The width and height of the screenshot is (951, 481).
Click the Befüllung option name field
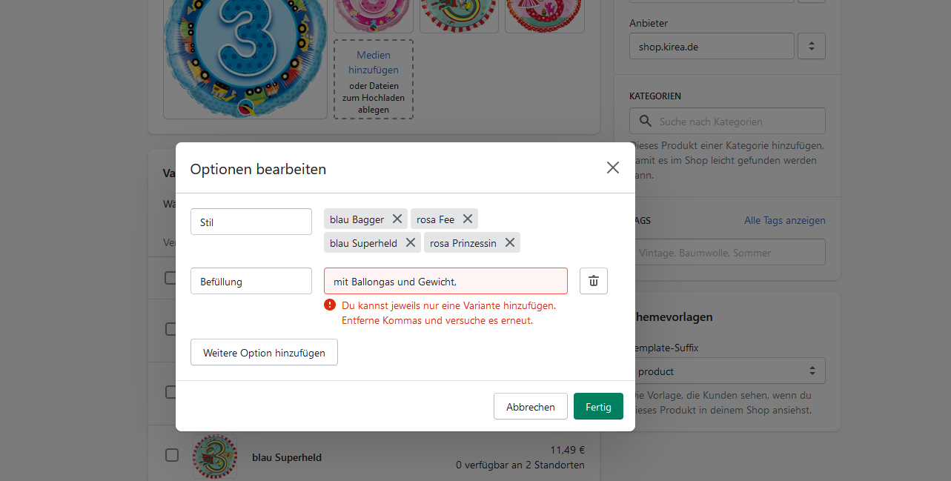coord(251,282)
